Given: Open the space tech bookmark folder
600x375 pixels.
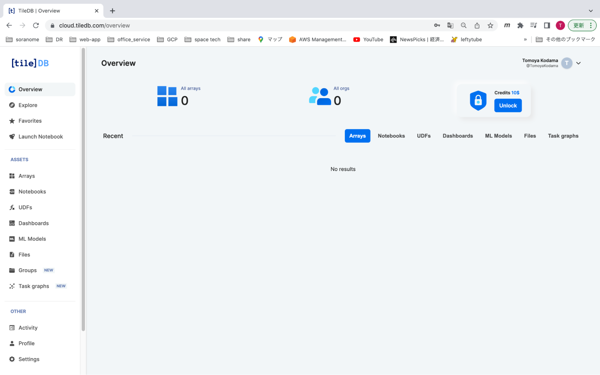Looking at the screenshot, I should click(203, 40).
